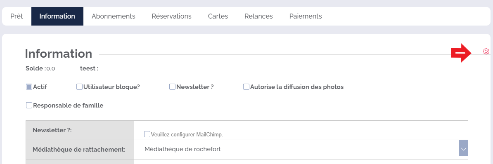Uncheck the Actif checkbox
The height and width of the screenshot is (164, 493).
[29, 87]
